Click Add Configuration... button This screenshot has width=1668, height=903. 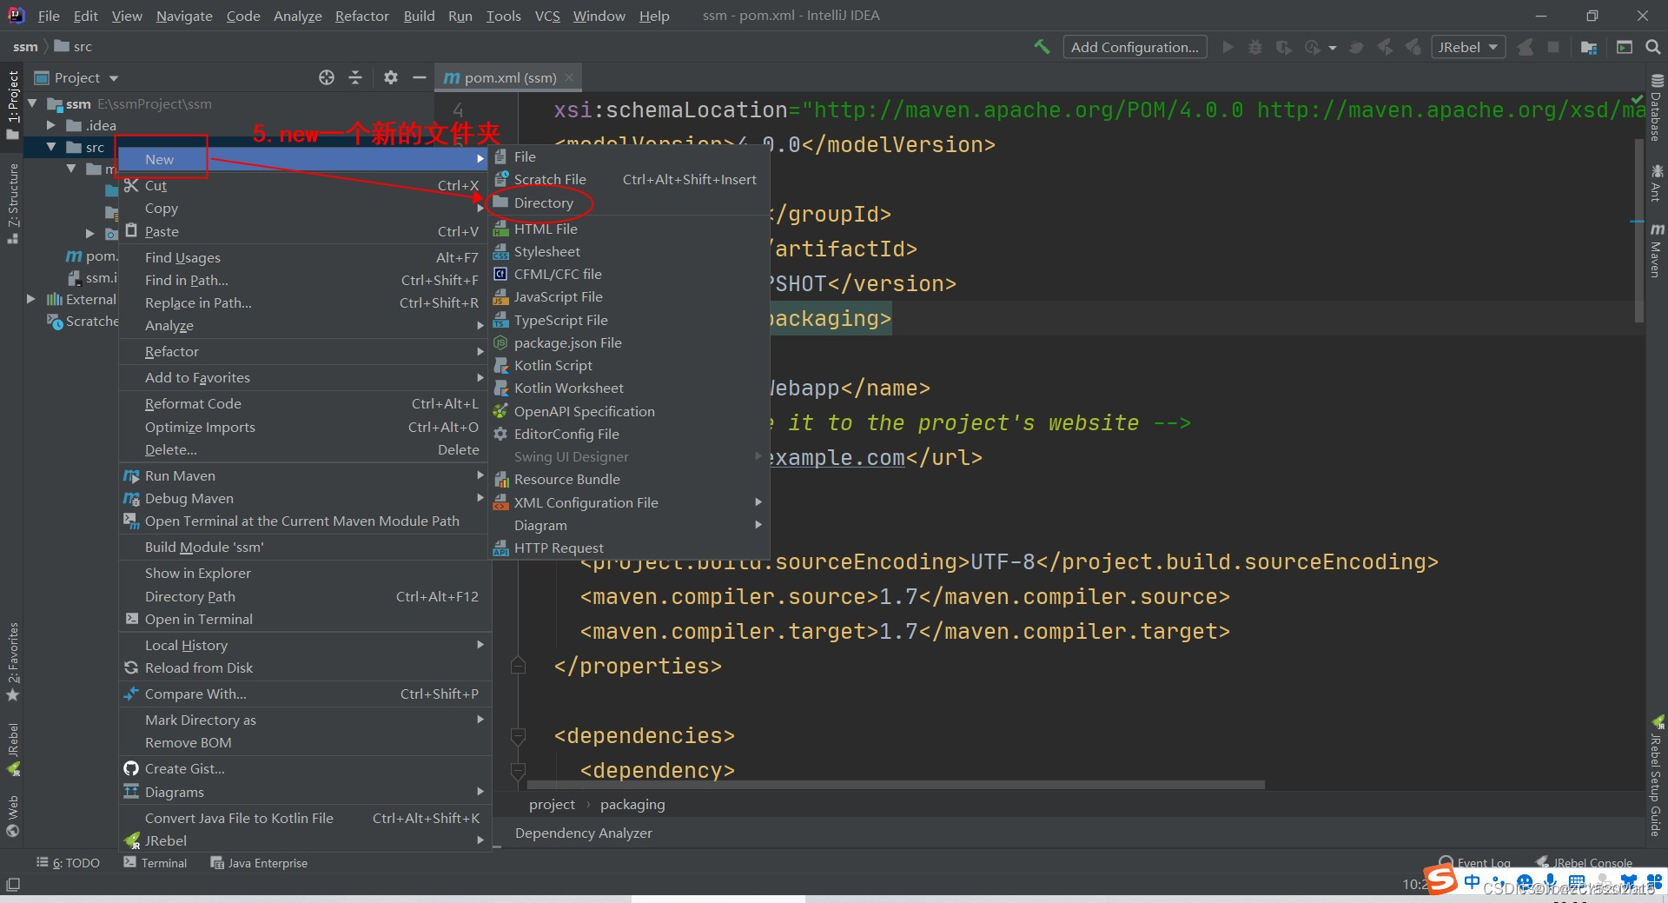[x=1135, y=47]
